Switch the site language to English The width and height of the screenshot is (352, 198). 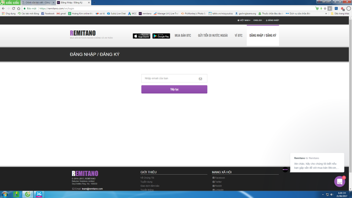(x=257, y=20)
